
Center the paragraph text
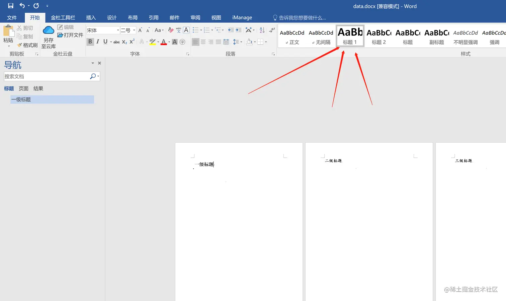click(203, 42)
